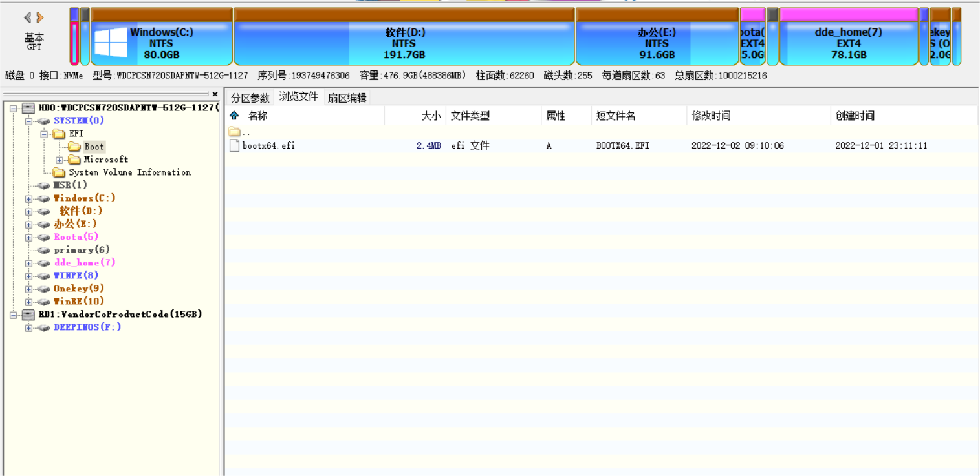Click the back navigation arrow above 基本 GPT

click(x=27, y=18)
